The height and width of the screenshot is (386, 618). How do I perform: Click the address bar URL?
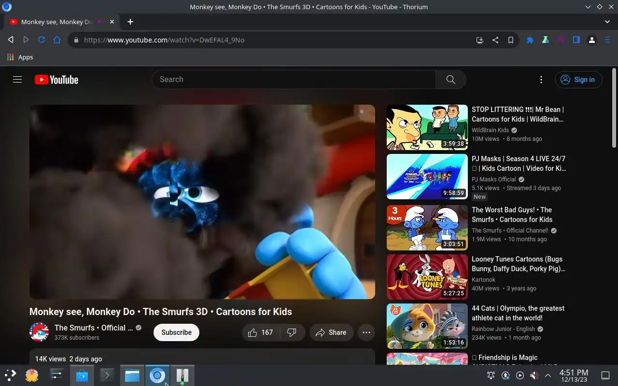point(164,40)
